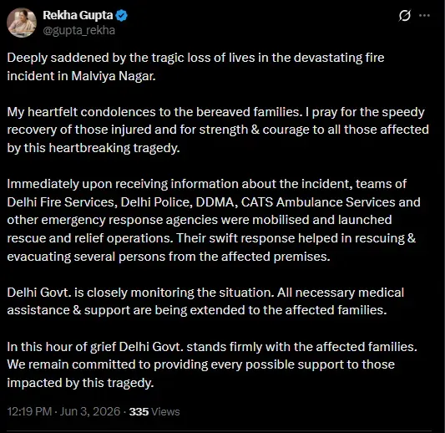Open the Rekha Gupta display name link
445x433 pixels.
click(78, 15)
